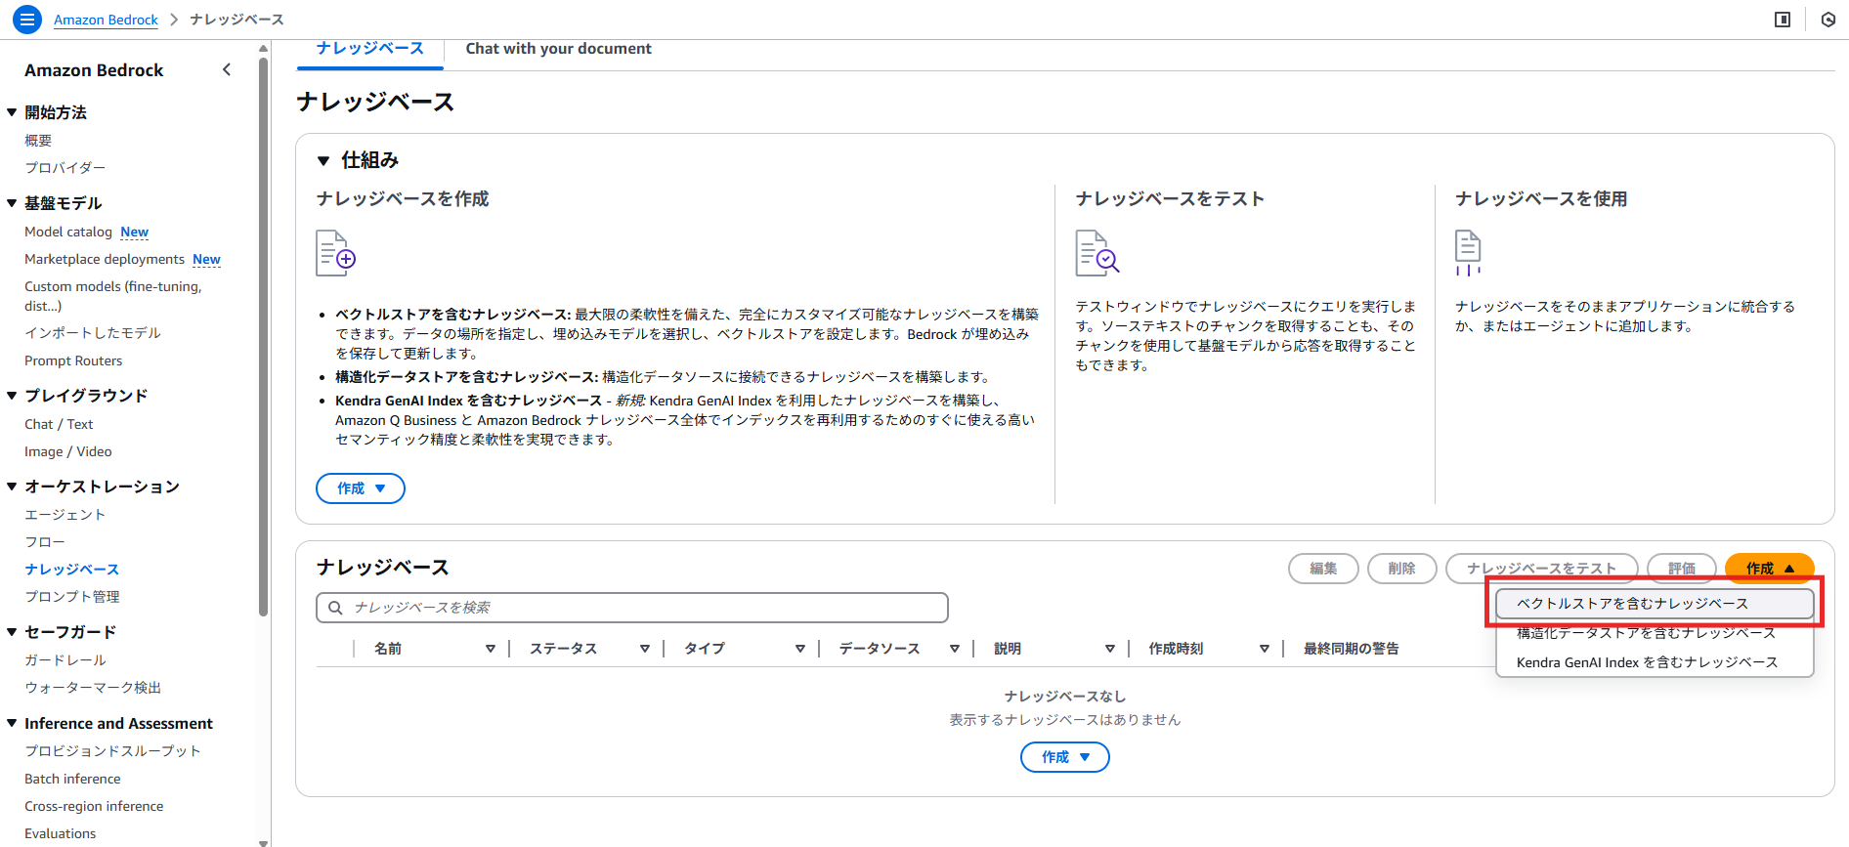Open the Amazon Bedrock breadcrumb link
Screen dimensions: 1849x847
pyautogui.click(x=106, y=20)
